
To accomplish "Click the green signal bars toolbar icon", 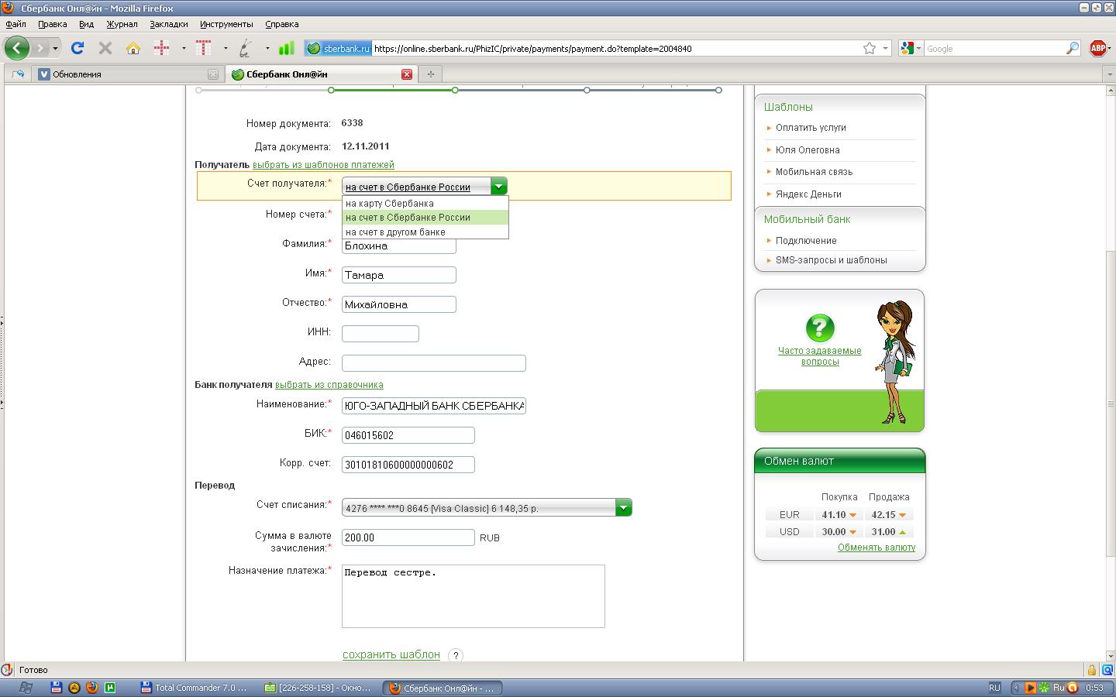I will click(x=287, y=48).
